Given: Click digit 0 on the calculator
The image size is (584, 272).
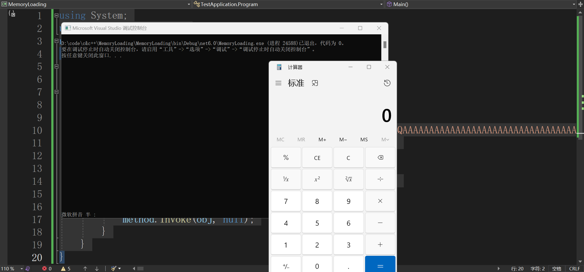Looking at the screenshot, I should click(317, 265).
